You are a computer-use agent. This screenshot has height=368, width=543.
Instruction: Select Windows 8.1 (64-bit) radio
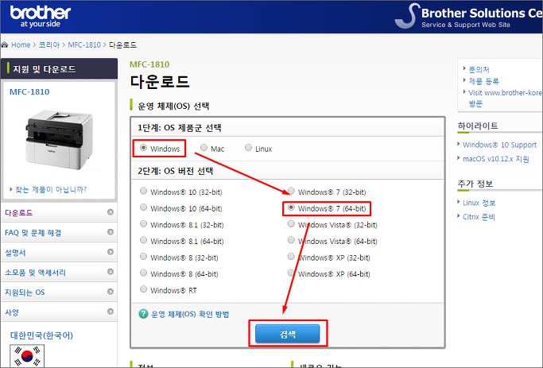(143, 240)
